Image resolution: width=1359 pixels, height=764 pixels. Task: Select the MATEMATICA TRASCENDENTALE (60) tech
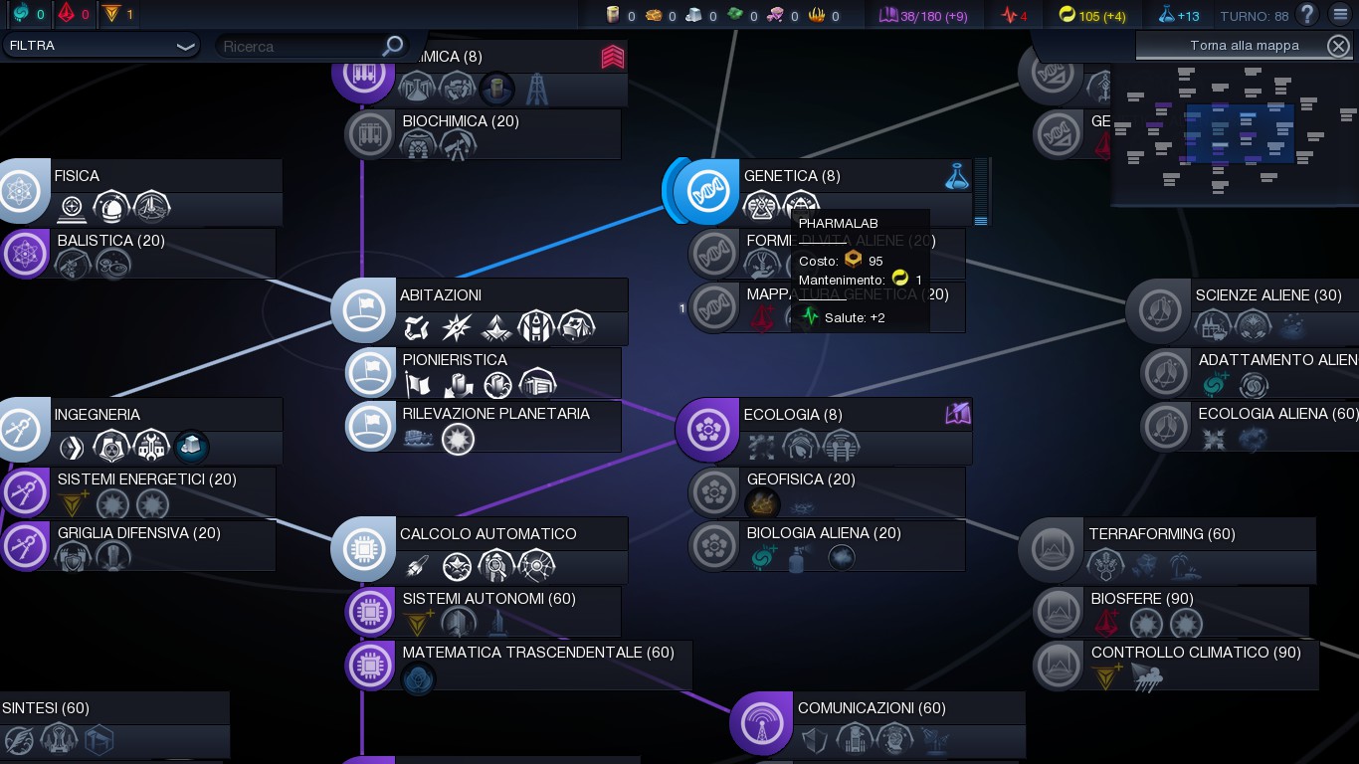[518, 666]
